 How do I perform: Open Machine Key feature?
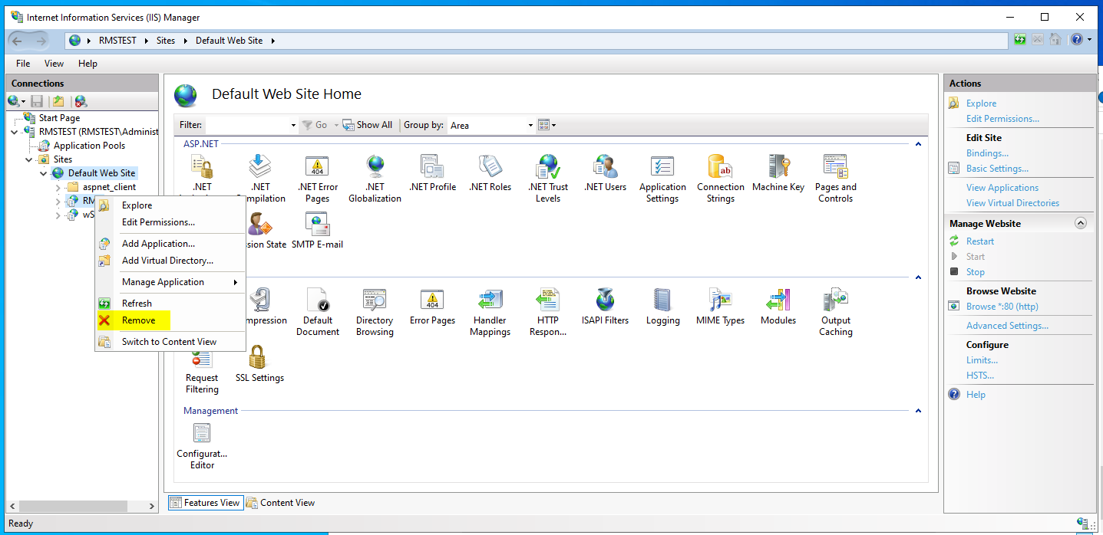pyautogui.click(x=778, y=172)
